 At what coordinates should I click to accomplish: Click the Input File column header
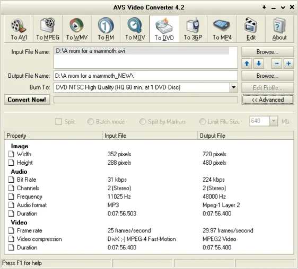[150, 136]
